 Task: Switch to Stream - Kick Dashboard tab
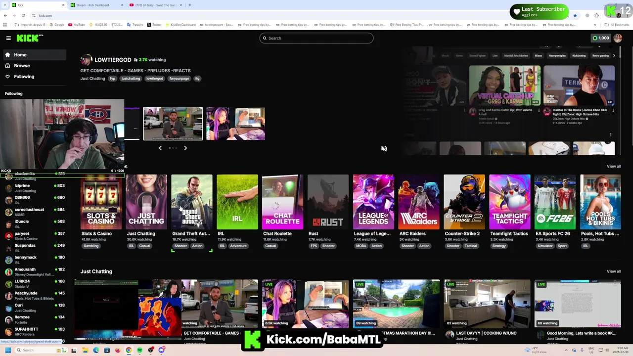point(96,5)
